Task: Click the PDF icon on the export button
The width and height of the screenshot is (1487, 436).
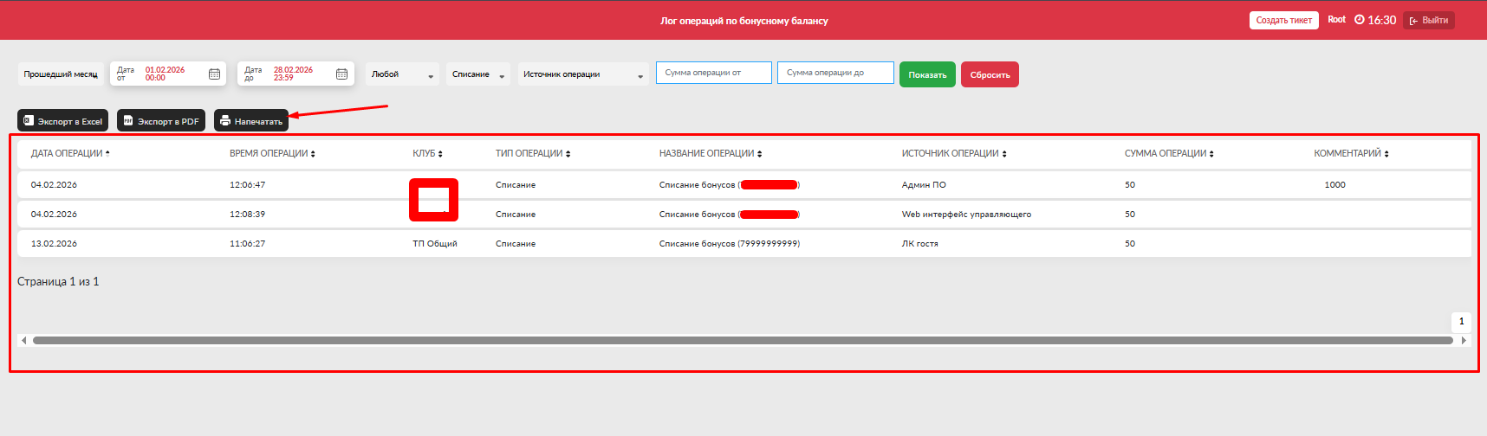Action: 128,121
